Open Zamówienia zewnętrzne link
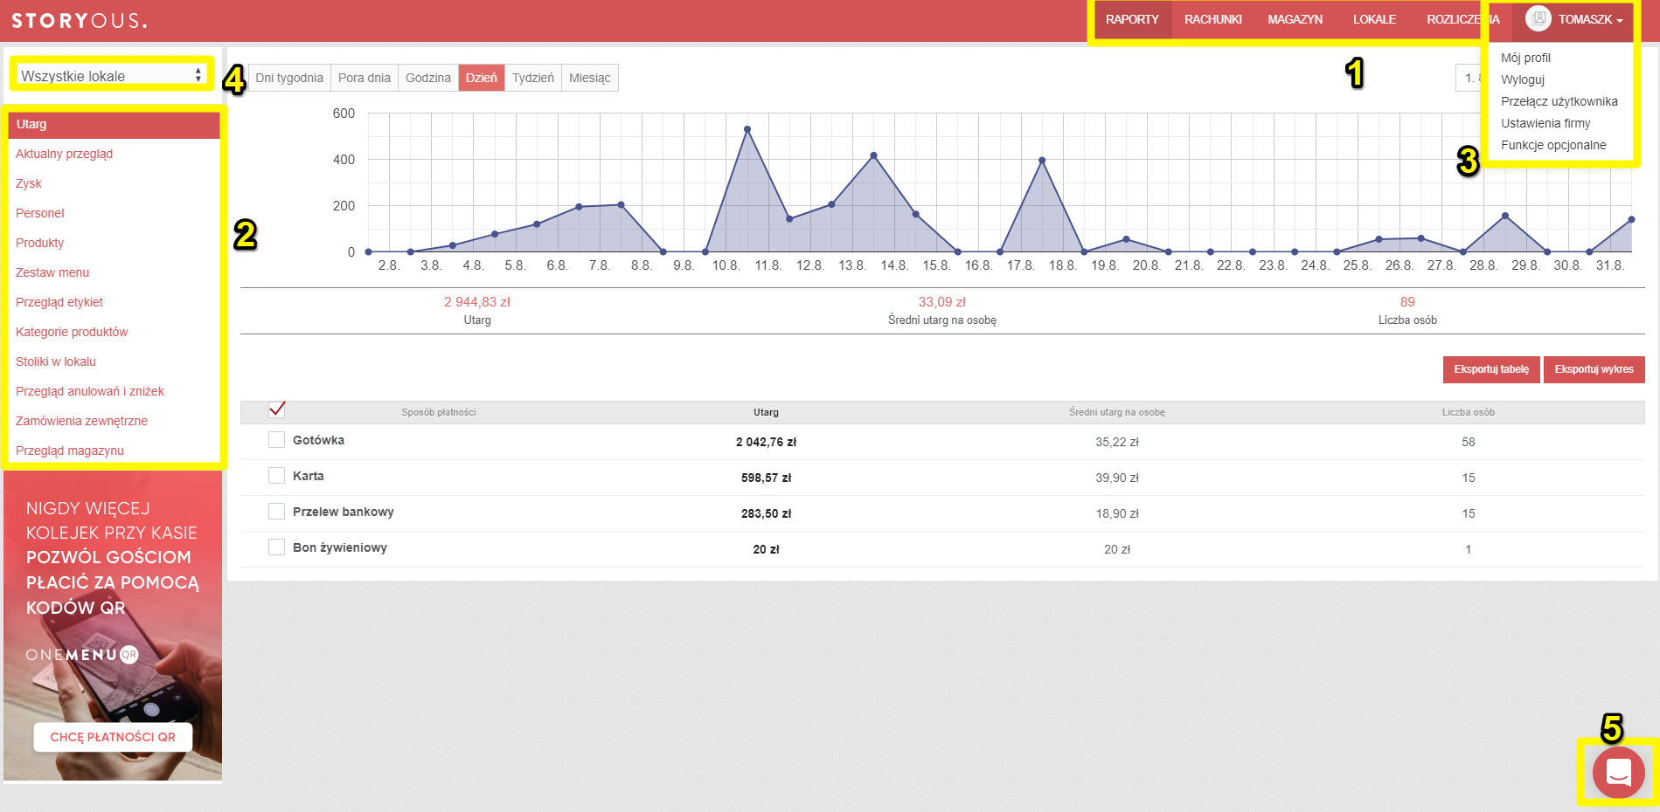Image resolution: width=1660 pixels, height=812 pixels. click(81, 421)
